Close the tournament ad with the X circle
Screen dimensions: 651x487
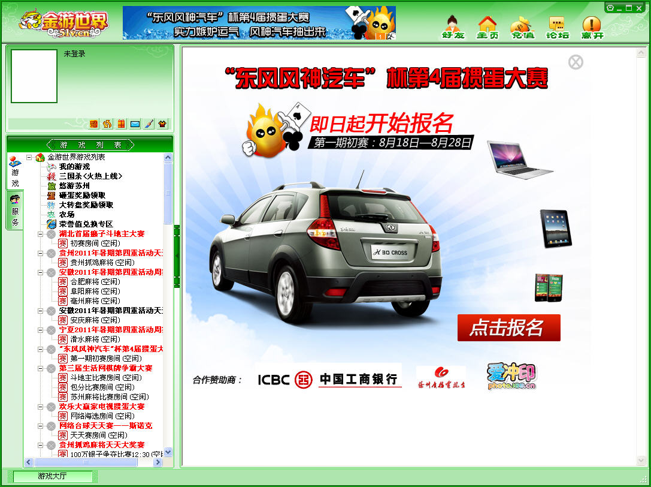(576, 62)
